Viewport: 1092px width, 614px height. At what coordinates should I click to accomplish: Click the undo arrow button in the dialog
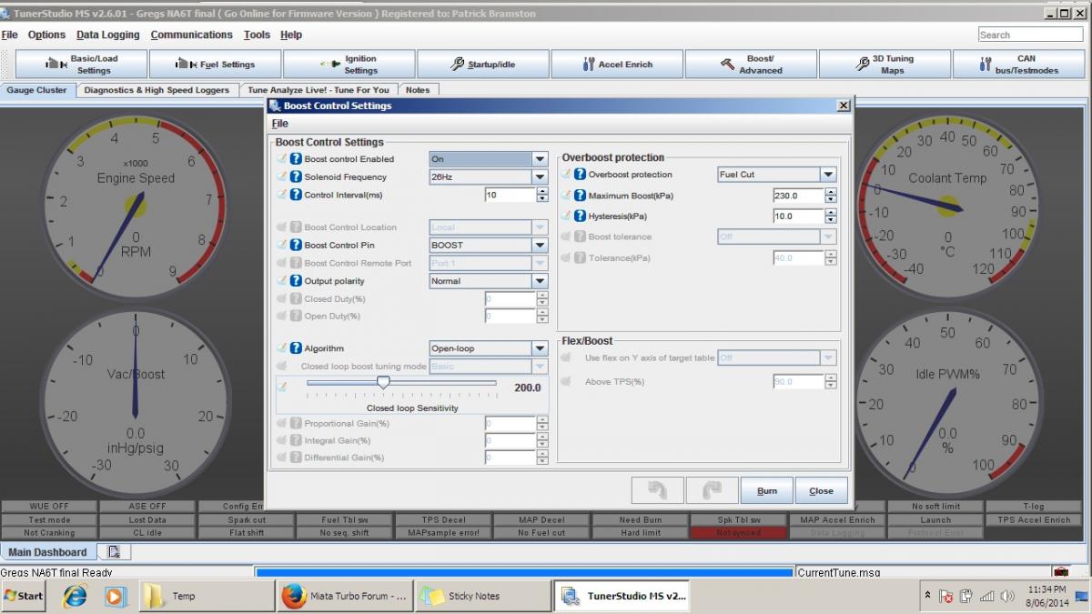(x=657, y=490)
